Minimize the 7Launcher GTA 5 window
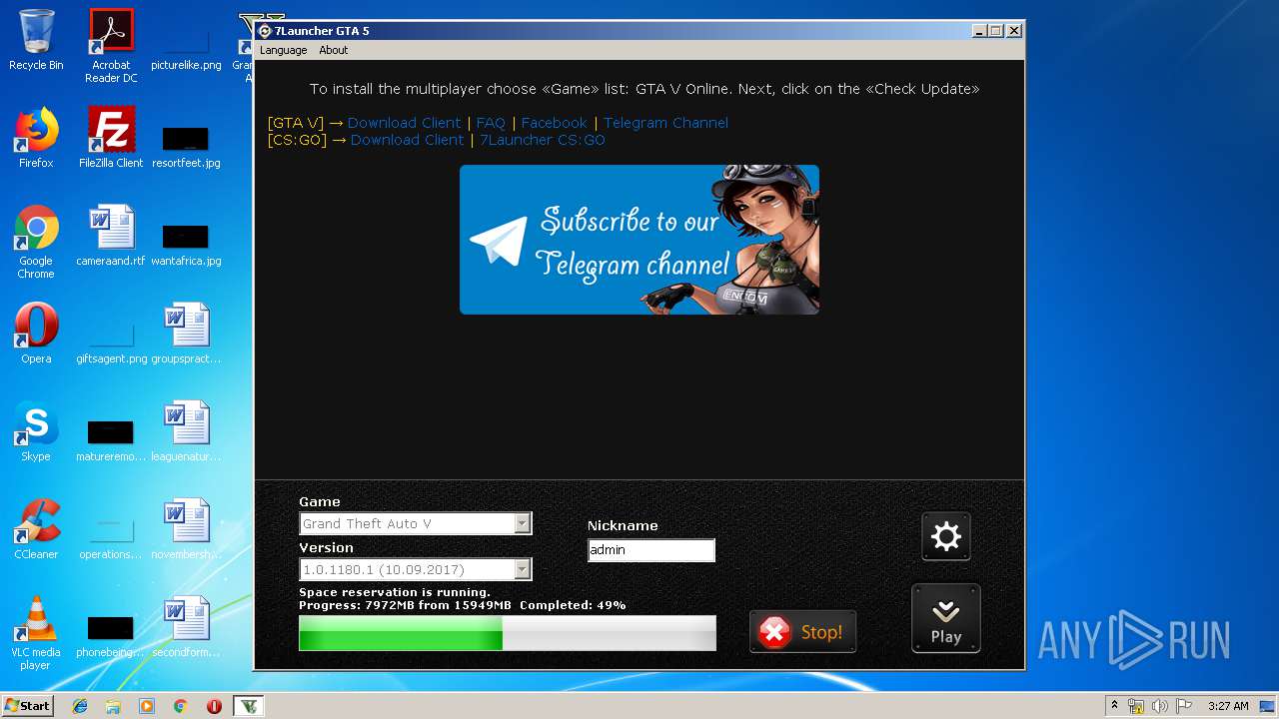Image resolution: width=1279 pixels, height=719 pixels. pyautogui.click(x=979, y=31)
